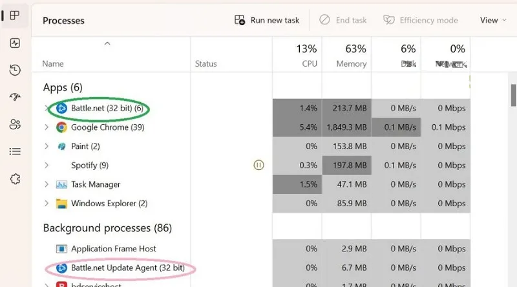The height and width of the screenshot is (287, 517).
Task: Expand the Google Chrome (39) process group
Action: click(47, 127)
